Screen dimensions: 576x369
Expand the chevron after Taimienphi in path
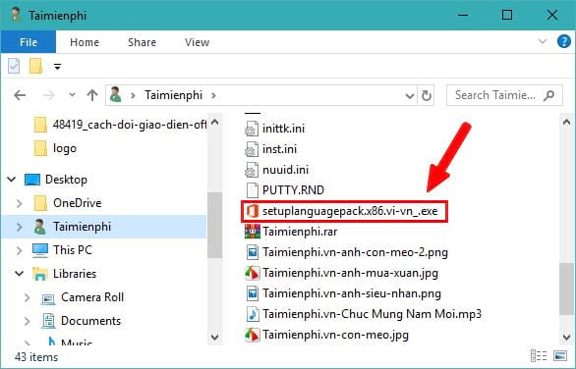[x=213, y=95]
